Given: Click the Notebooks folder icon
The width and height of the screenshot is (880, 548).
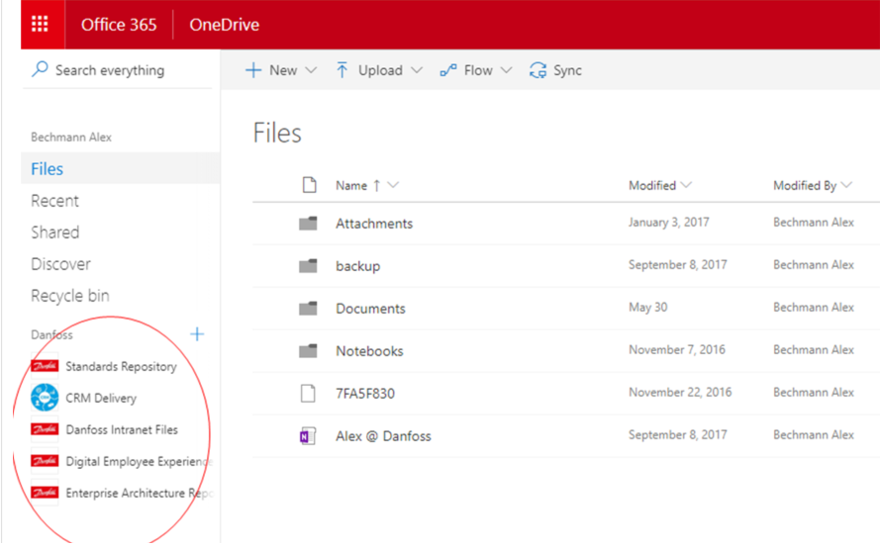Looking at the screenshot, I should 308,350.
